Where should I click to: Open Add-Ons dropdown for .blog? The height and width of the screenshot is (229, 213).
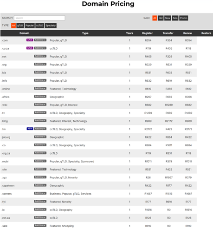pyautogui.click(x=40, y=121)
